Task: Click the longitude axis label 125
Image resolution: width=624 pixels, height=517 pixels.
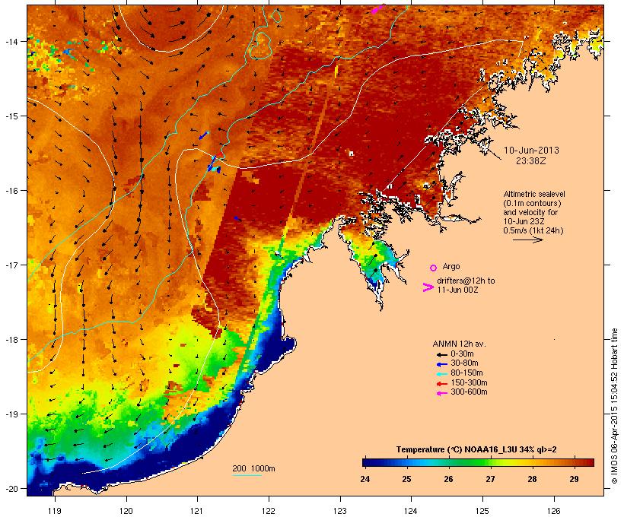Action: pyautogui.click(x=482, y=511)
